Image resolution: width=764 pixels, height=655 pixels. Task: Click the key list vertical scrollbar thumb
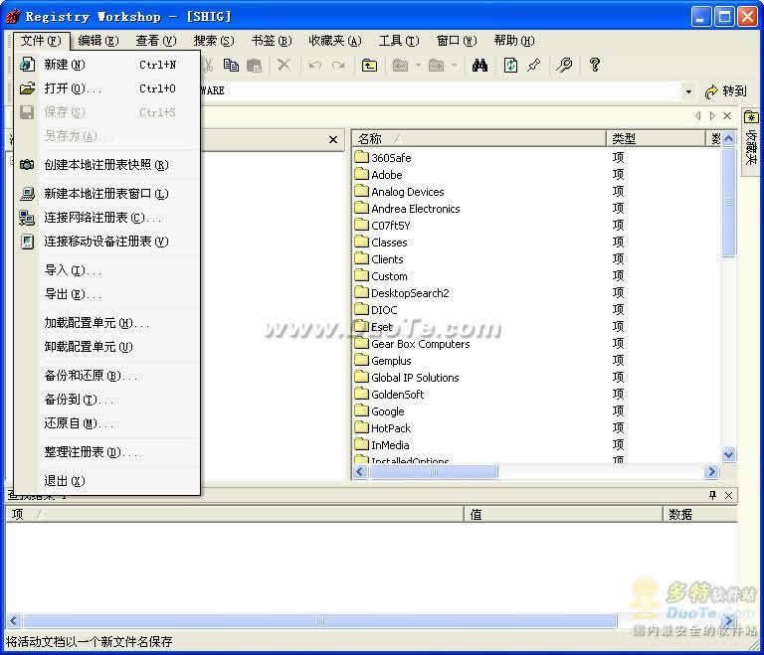point(728,202)
